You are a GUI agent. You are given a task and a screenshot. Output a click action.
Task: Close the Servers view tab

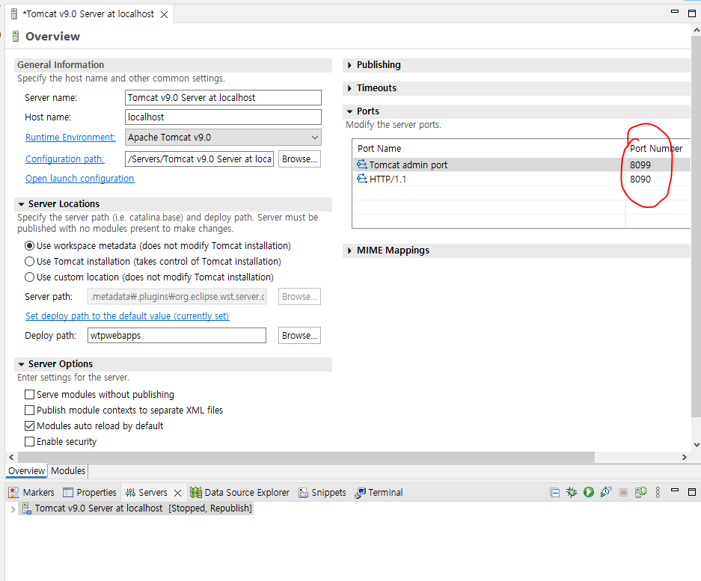coord(177,493)
